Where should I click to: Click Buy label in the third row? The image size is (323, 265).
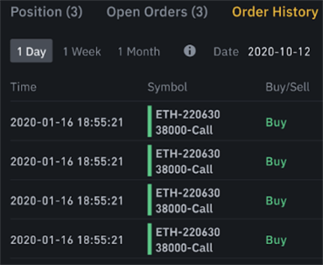click(x=276, y=201)
